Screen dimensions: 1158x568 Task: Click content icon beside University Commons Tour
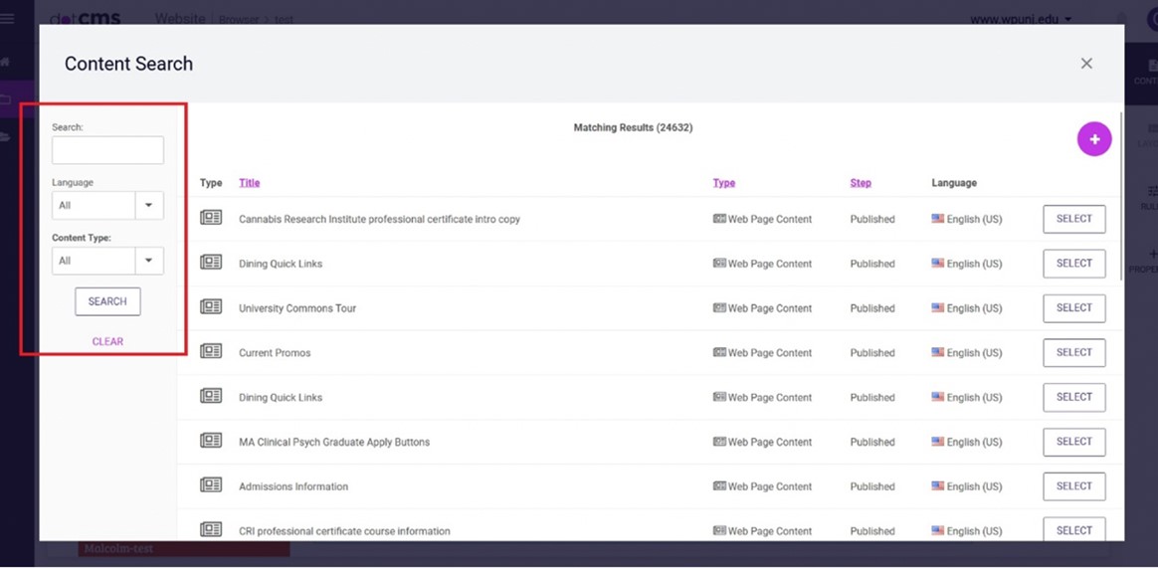click(211, 307)
